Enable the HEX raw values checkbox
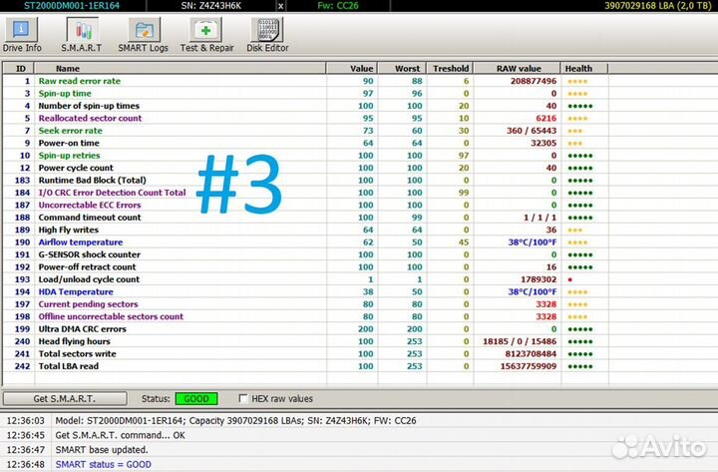The image size is (718, 472). pos(244,398)
